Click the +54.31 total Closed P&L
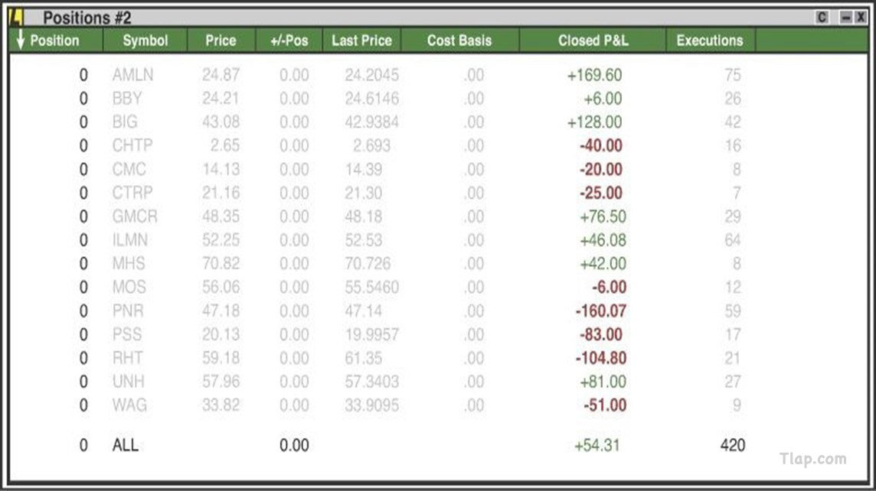The height and width of the screenshot is (491, 876). pyautogui.click(x=597, y=445)
